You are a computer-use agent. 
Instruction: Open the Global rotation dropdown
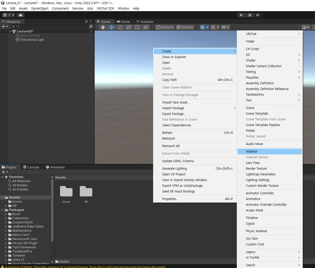185,27
